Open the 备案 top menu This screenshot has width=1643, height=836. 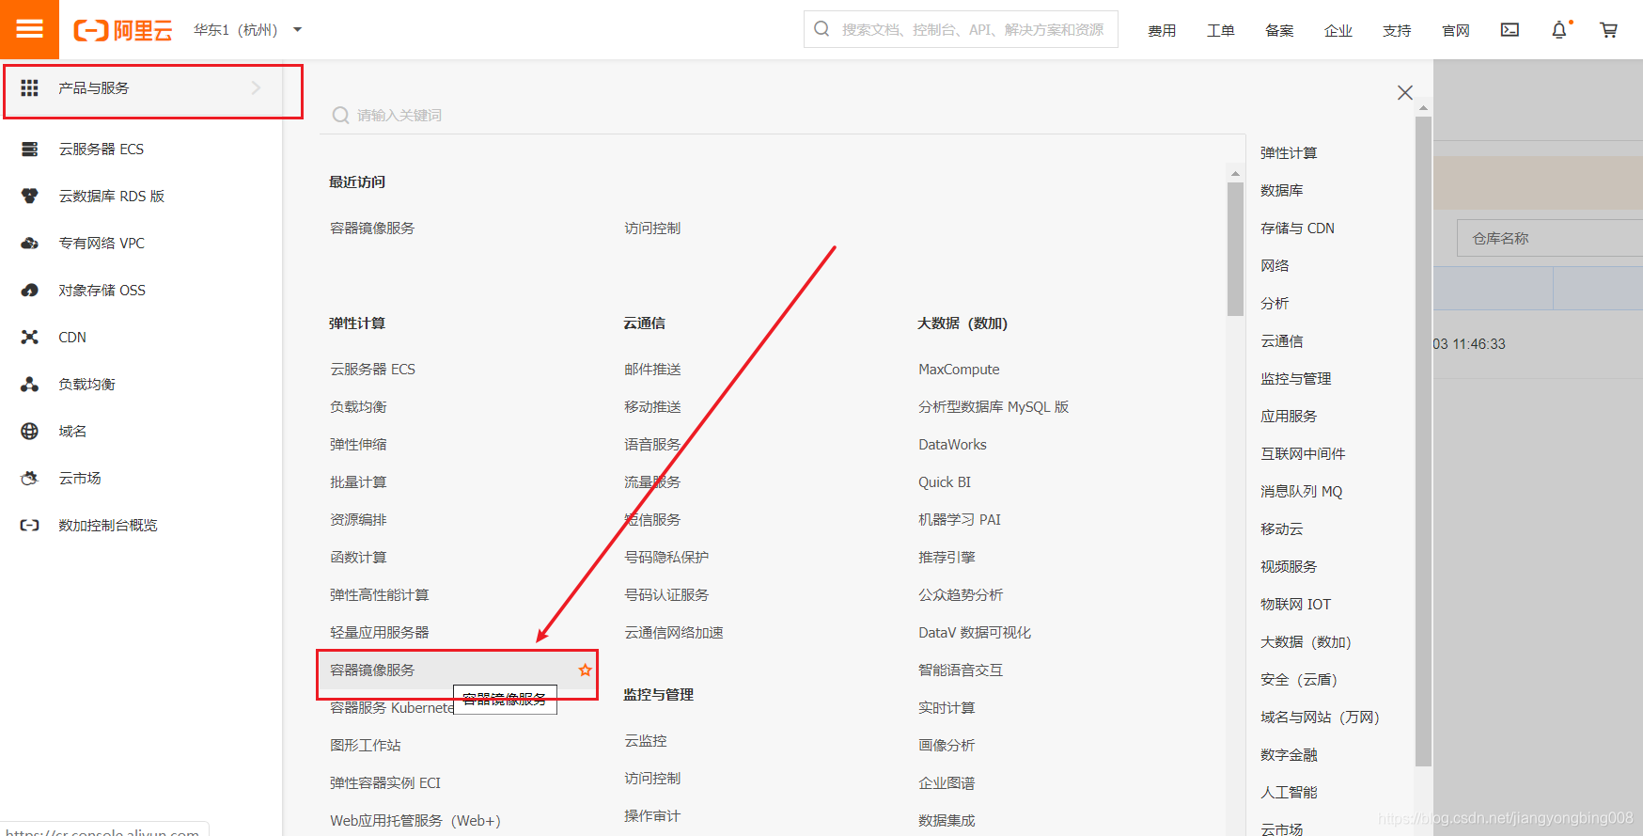coord(1279,30)
